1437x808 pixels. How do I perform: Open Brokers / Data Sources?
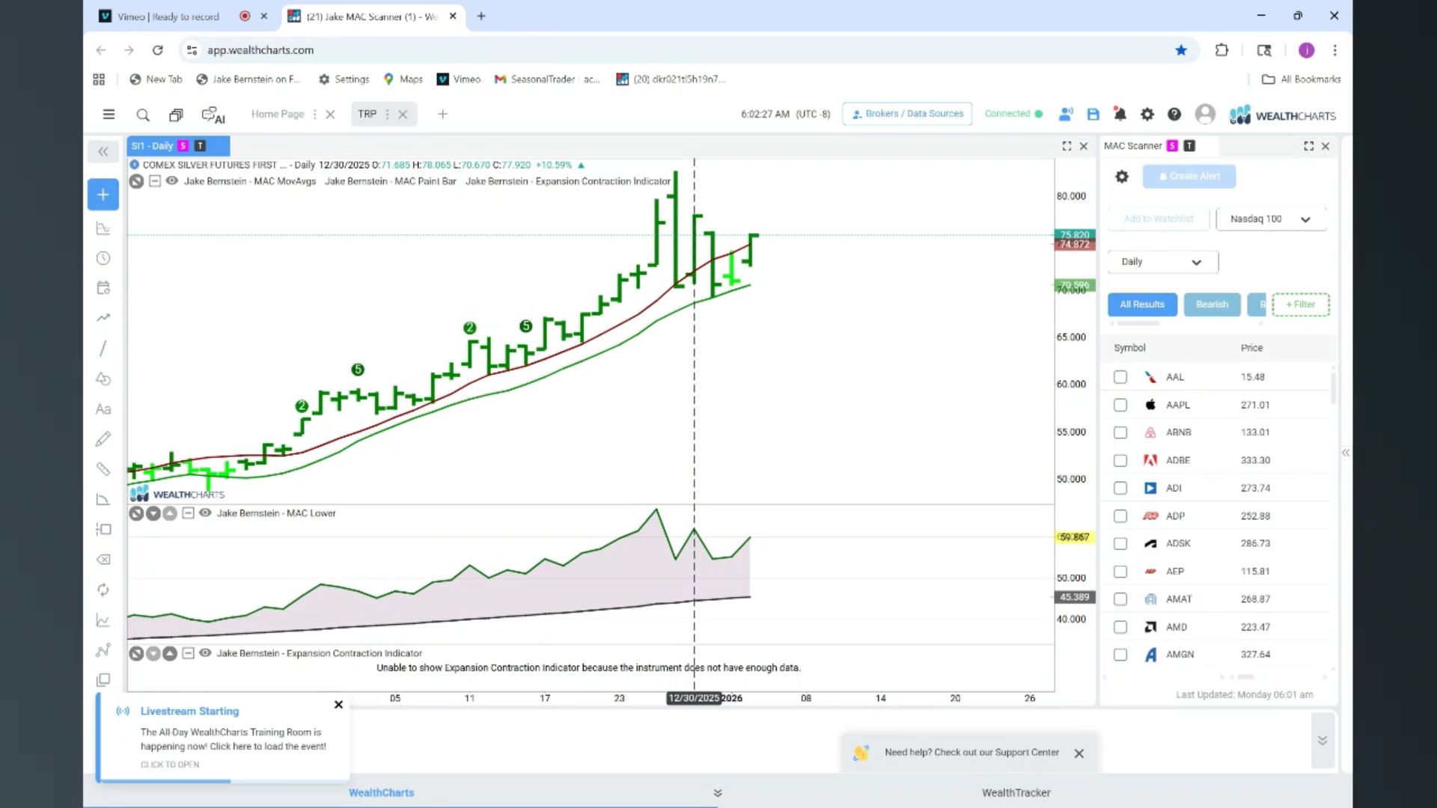click(x=907, y=114)
